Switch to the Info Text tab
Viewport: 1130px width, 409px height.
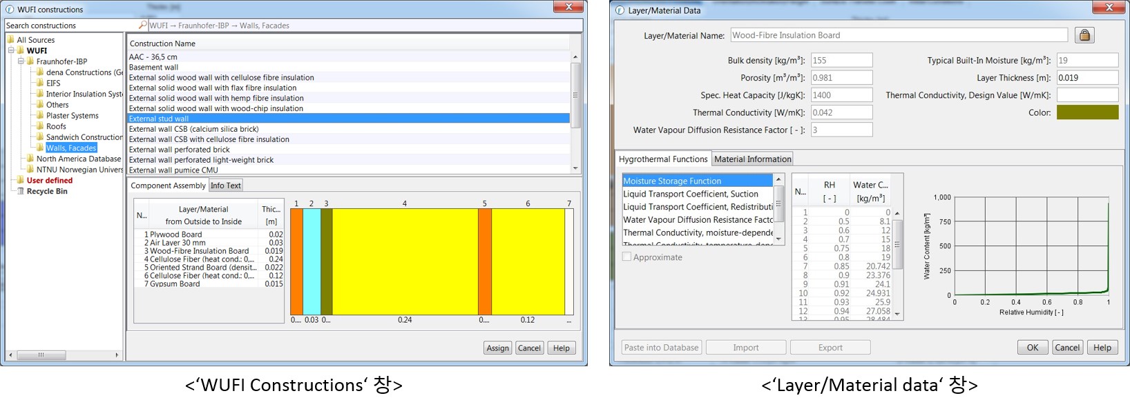coord(226,186)
